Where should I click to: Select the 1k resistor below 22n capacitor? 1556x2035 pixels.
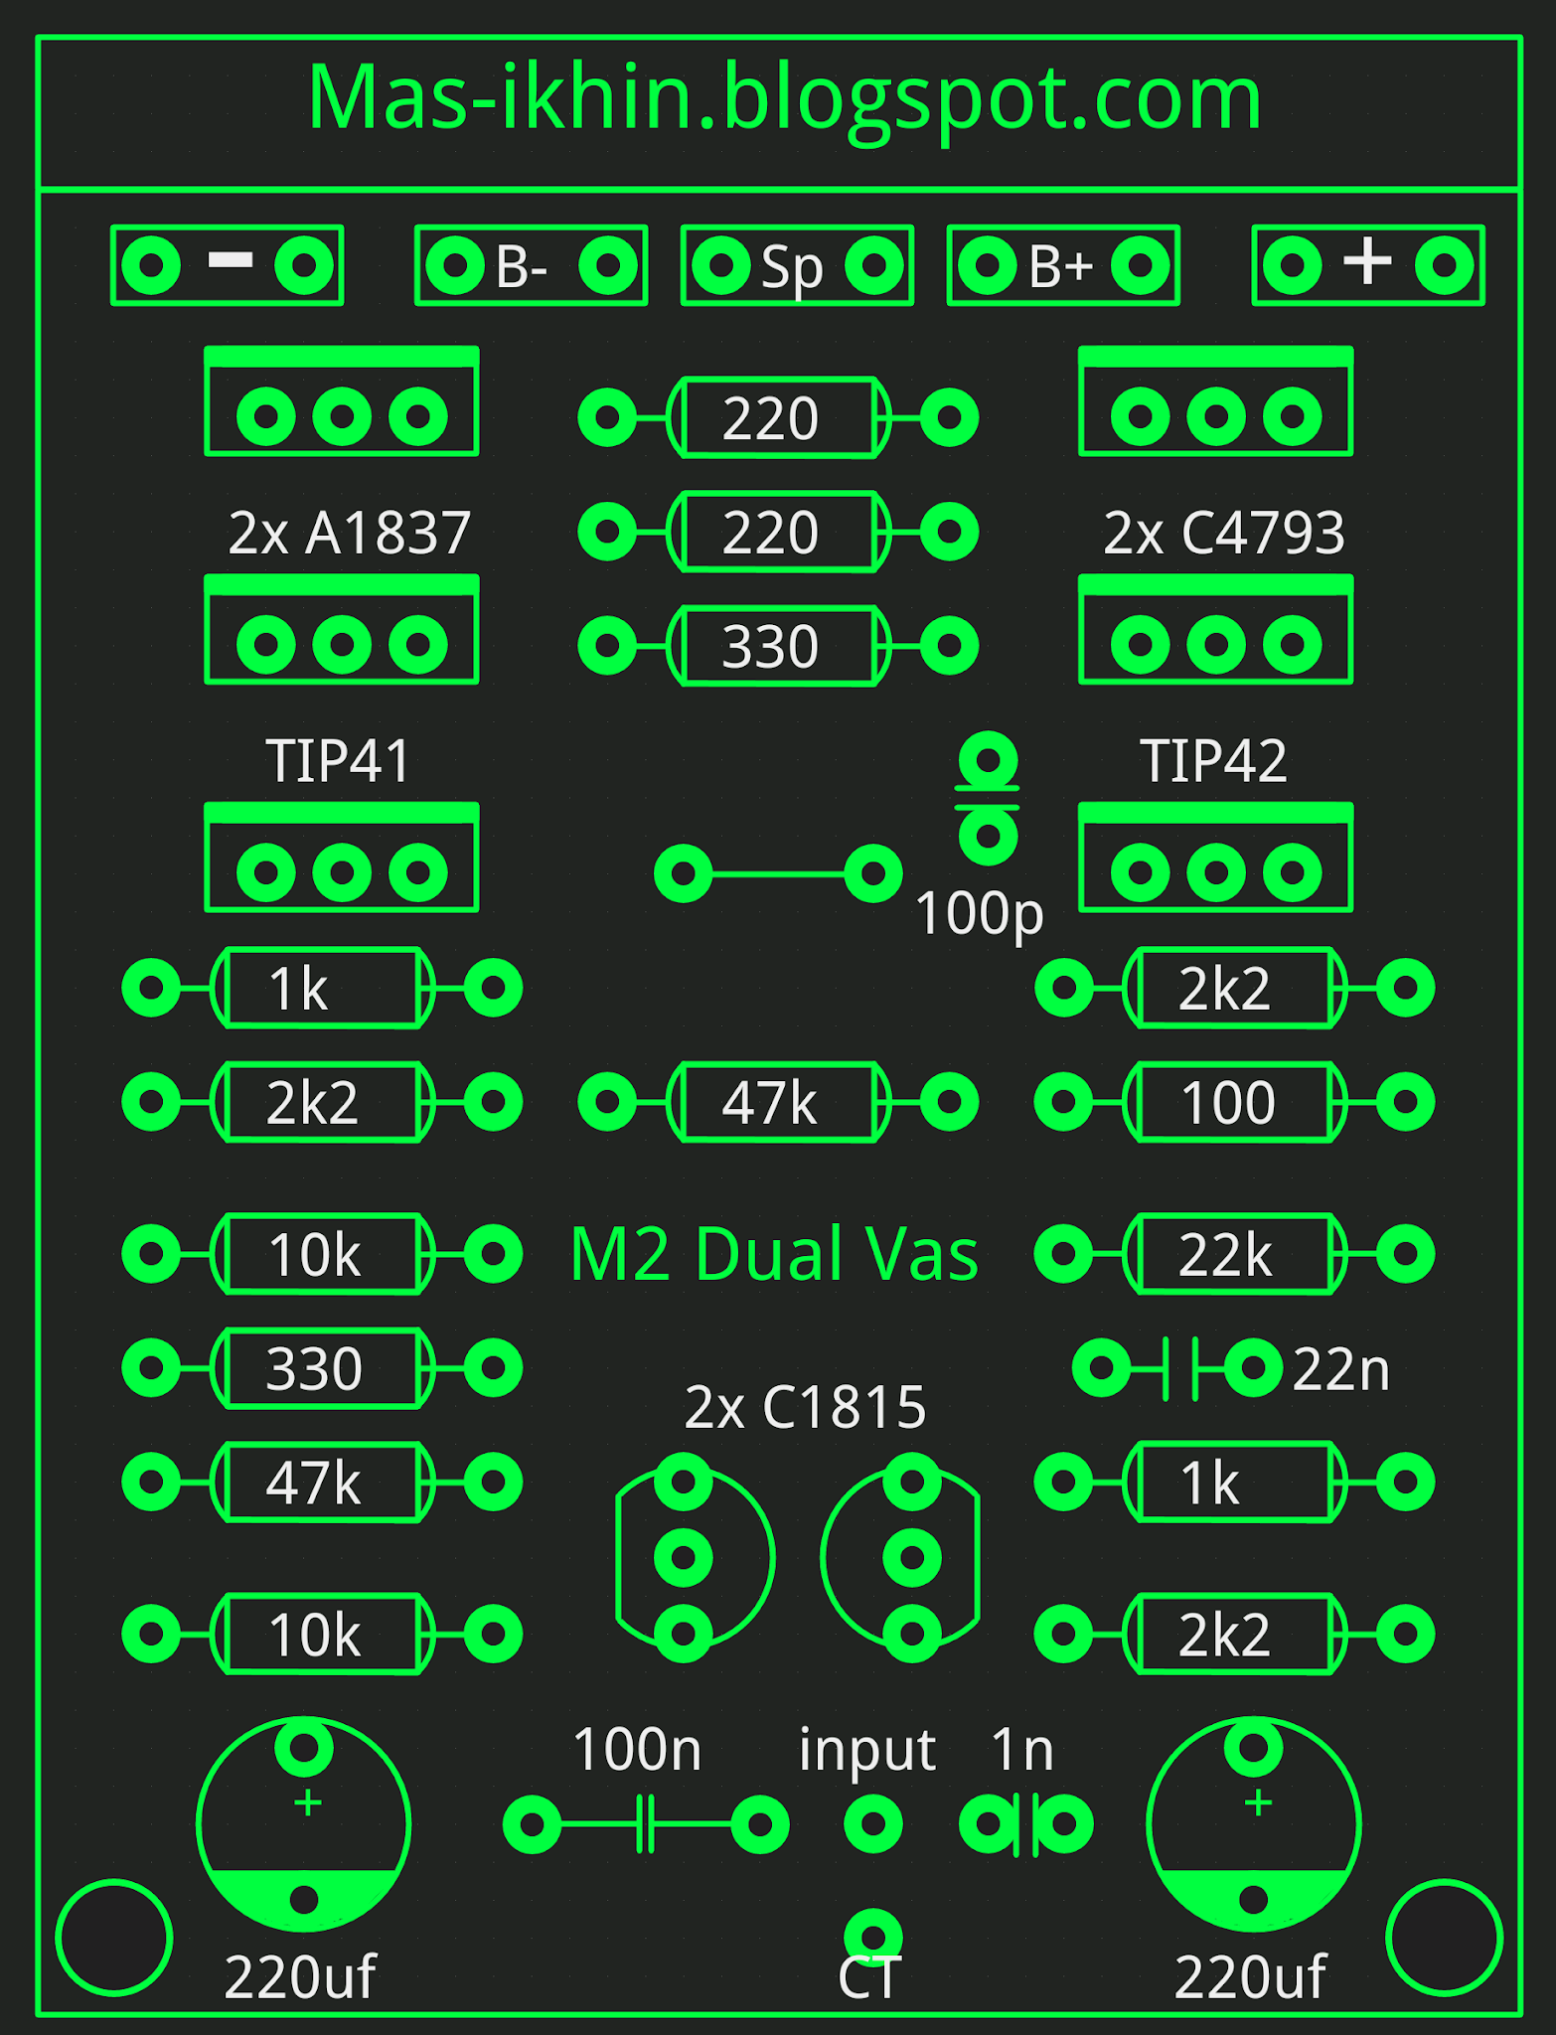pyautogui.click(x=1235, y=1483)
